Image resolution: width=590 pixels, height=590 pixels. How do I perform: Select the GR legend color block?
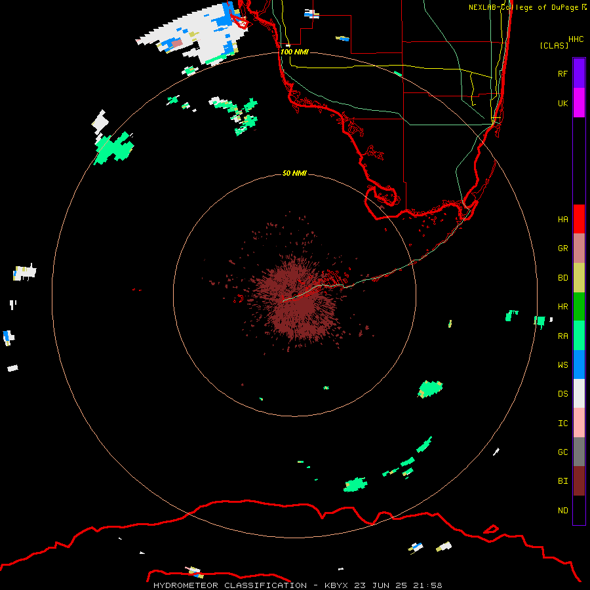coord(579,248)
